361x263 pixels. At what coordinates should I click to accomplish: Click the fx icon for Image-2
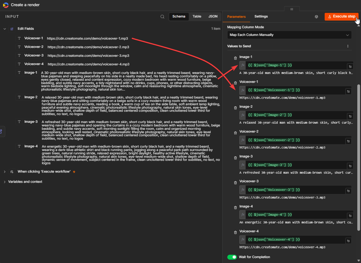[x=243, y=115]
